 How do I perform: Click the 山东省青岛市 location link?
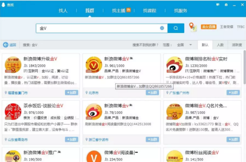pos(18,139)
